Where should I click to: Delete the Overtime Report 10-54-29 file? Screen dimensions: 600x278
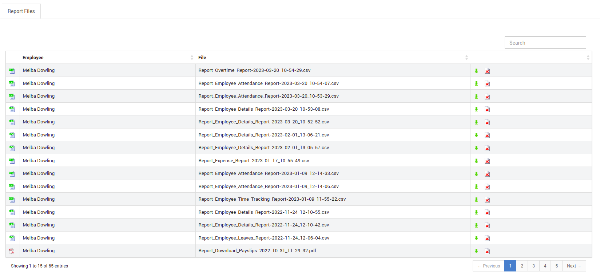point(487,71)
